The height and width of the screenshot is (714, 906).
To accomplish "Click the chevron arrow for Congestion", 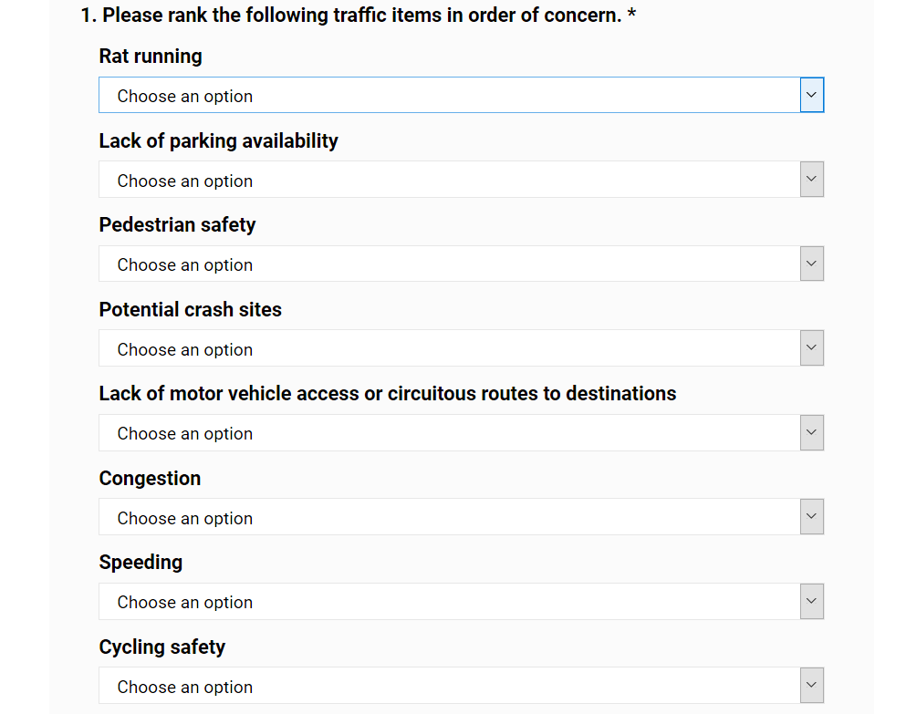I will pyautogui.click(x=812, y=517).
